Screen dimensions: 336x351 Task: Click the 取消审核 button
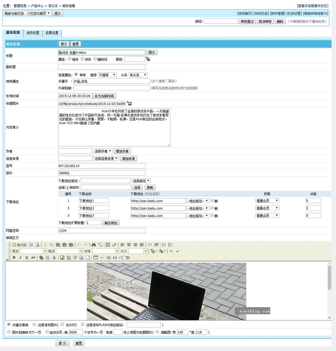tap(265, 22)
